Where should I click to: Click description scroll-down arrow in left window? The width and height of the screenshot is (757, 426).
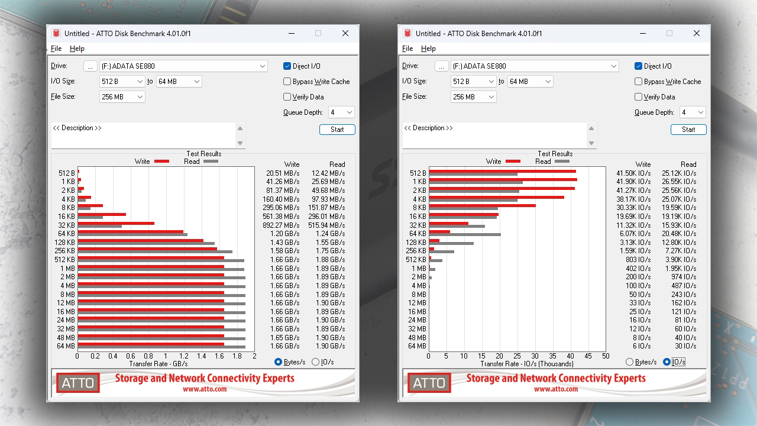(x=240, y=143)
